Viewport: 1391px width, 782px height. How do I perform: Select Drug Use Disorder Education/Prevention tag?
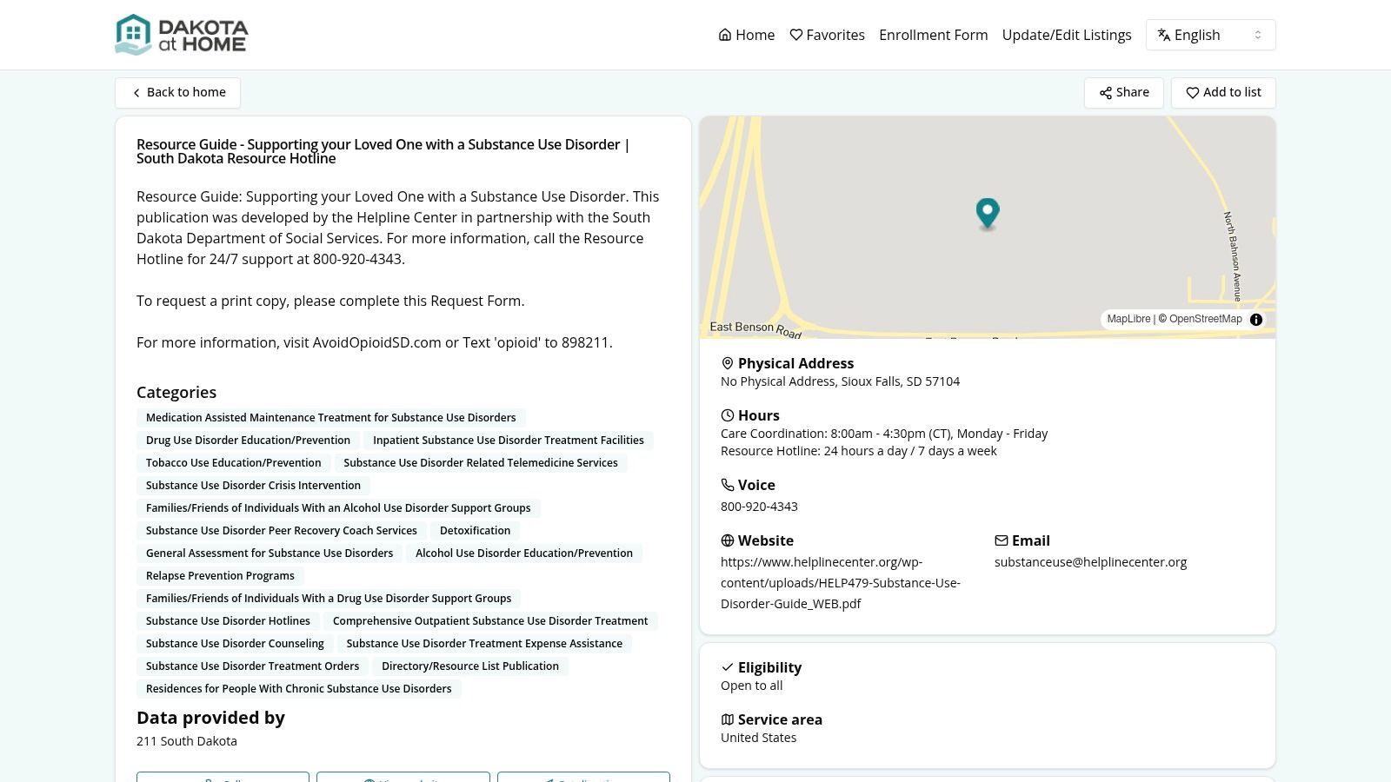pos(248,441)
